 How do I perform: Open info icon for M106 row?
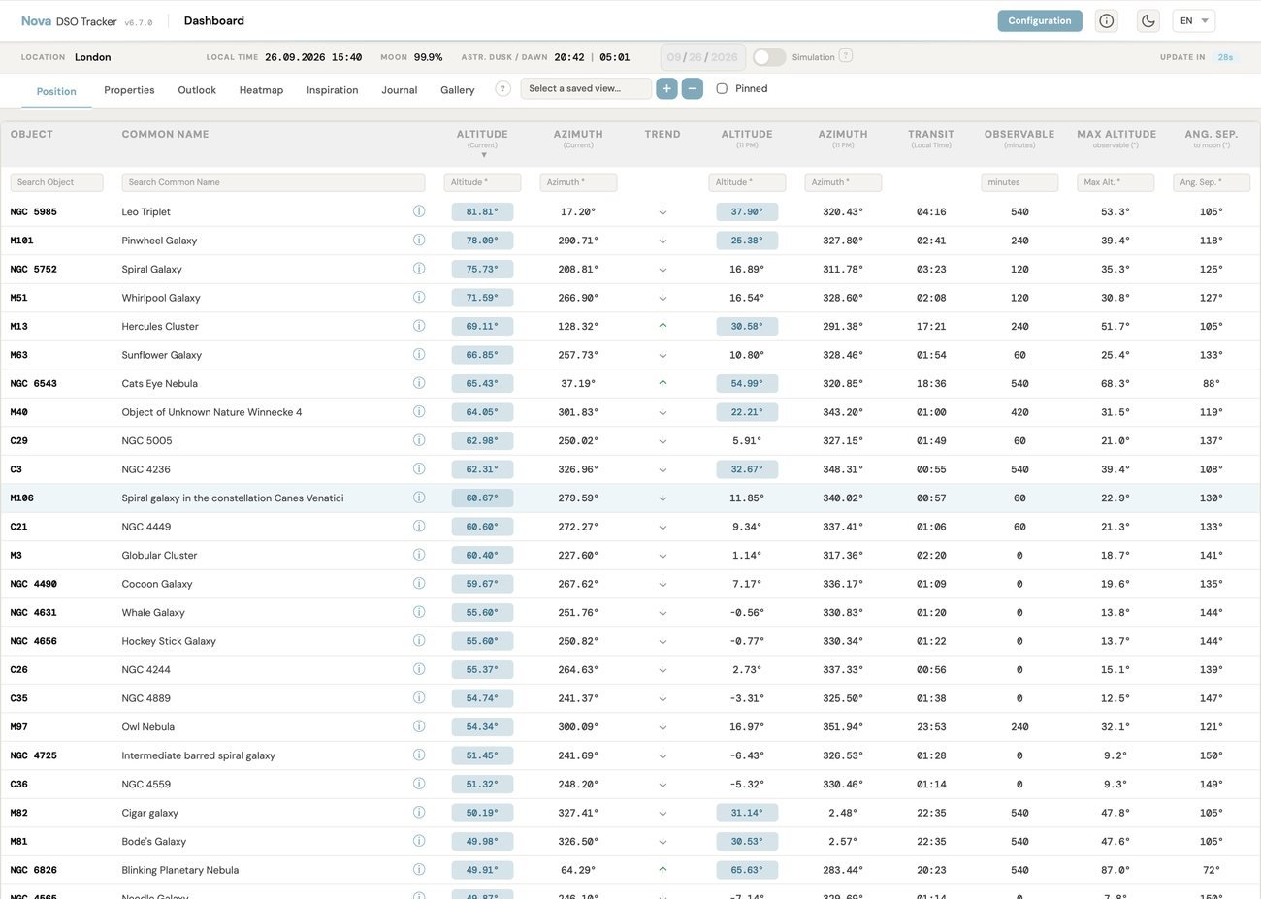(419, 498)
